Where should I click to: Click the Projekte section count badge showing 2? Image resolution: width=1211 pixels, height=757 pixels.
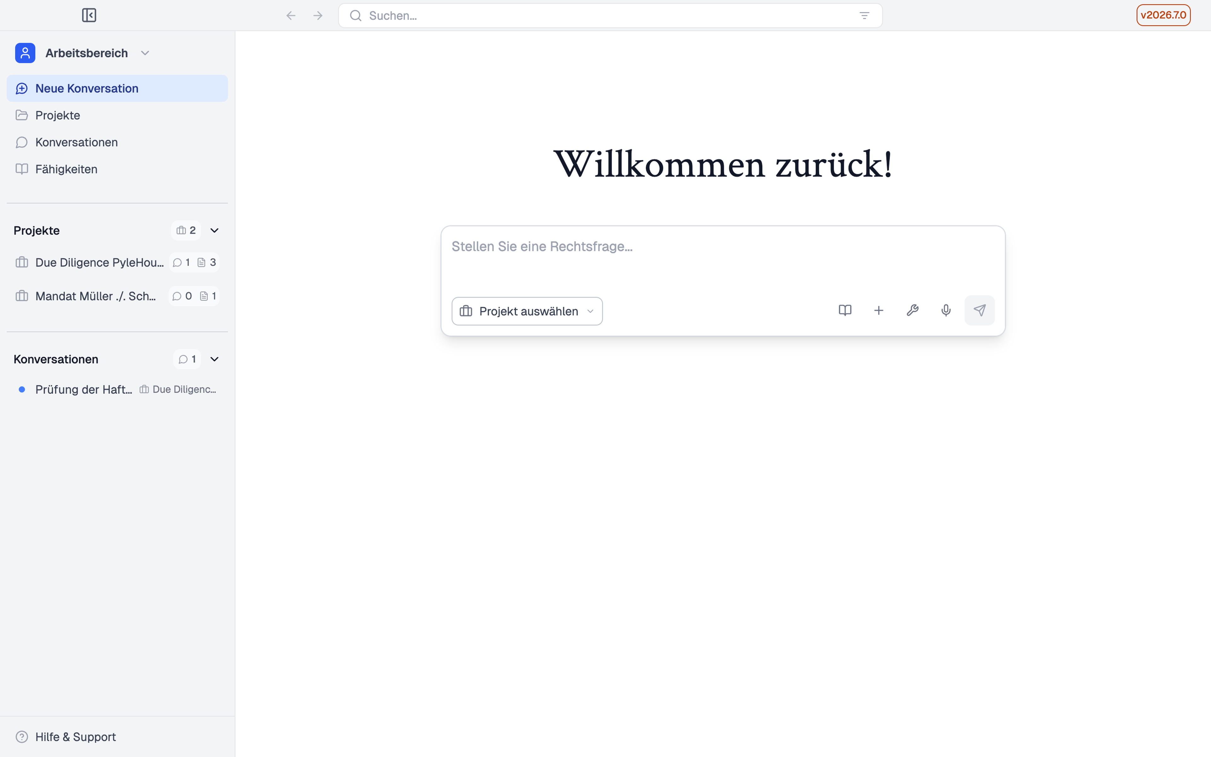186,230
